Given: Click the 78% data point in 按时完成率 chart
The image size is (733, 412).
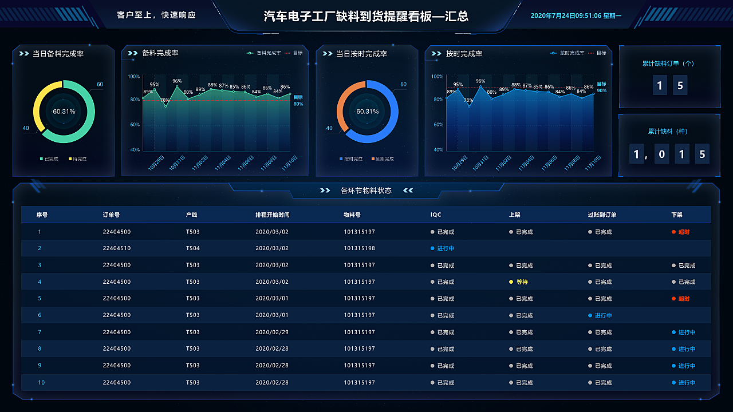Looking at the screenshot, I should coord(468,106).
